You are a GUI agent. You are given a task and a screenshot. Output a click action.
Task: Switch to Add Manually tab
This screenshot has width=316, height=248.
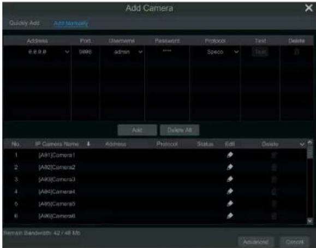[x=71, y=23]
